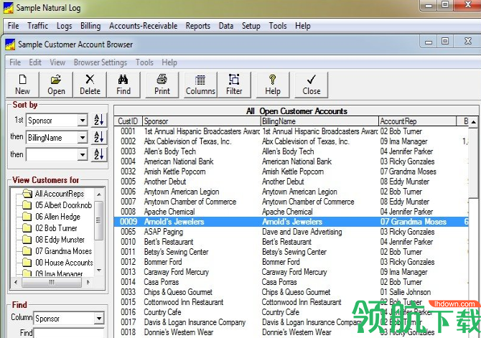Click the 06 Allen Hedge folder icon
The width and height of the screenshot is (481, 338).
click(x=27, y=217)
